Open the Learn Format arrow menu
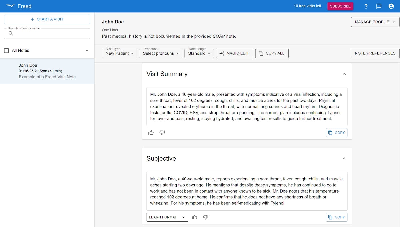Viewport: 400px width, 227px height. pyautogui.click(x=183, y=217)
